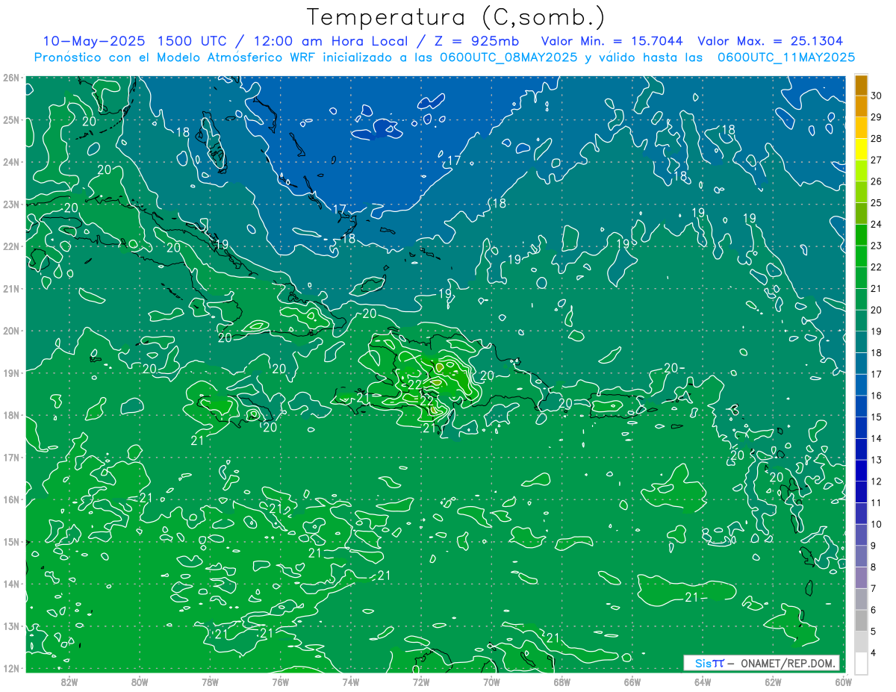Click legend value "10" on the color scale
Image resolution: width=896 pixels, height=692 pixels.
tap(876, 524)
